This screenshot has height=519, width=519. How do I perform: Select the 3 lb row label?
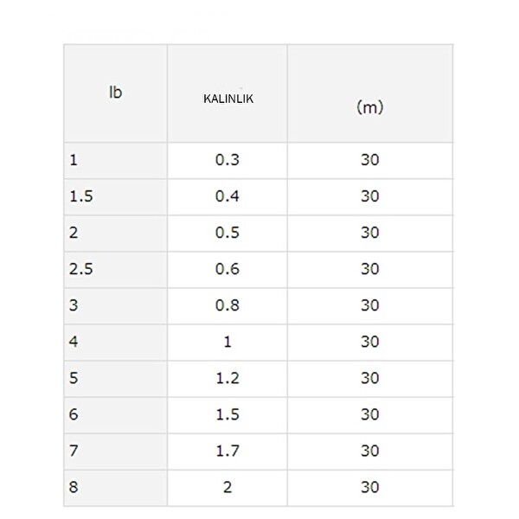[x=74, y=305]
